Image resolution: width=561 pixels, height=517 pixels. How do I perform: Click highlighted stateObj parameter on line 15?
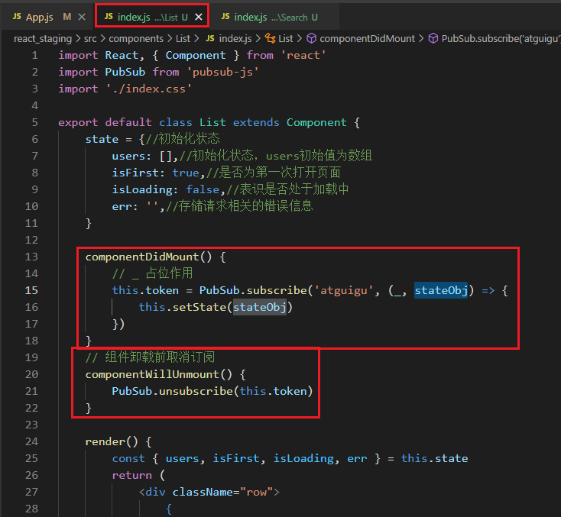point(441,290)
